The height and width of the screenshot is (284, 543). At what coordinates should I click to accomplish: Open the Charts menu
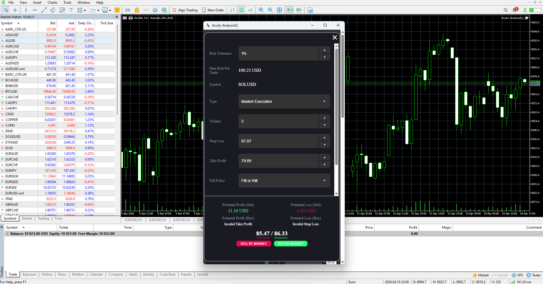pos(52,3)
